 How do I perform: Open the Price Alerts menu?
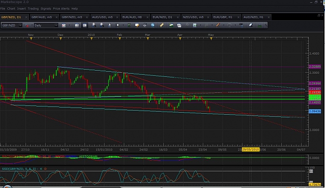coord(61,8)
